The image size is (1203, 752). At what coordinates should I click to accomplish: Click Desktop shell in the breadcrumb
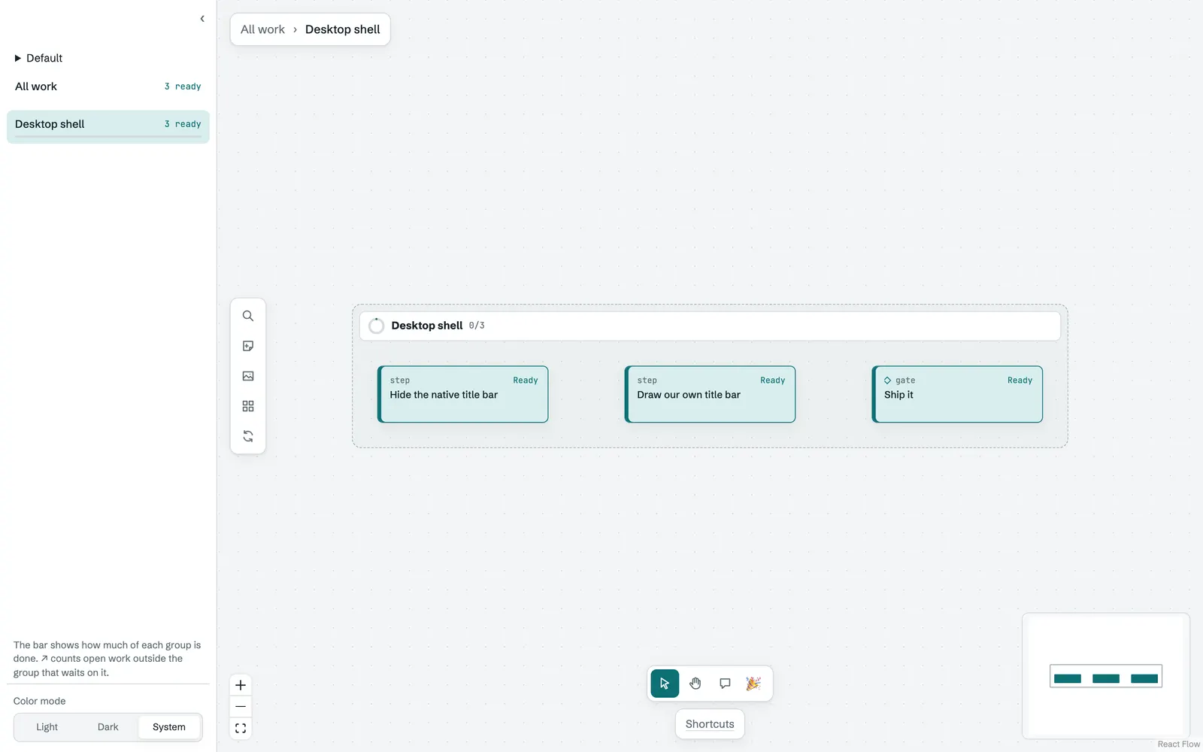pos(343,29)
